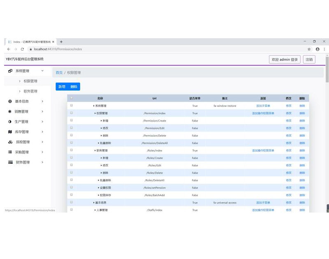This screenshot has width=329, height=259.
Task: Click the 基本信息 sidebar icon
Action: tap(10, 101)
